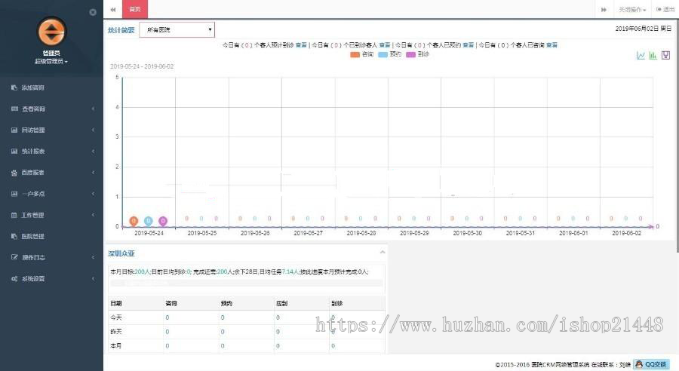Expand the 回访管理 submenu chevron
This screenshot has width=679, height=371.
93,130
